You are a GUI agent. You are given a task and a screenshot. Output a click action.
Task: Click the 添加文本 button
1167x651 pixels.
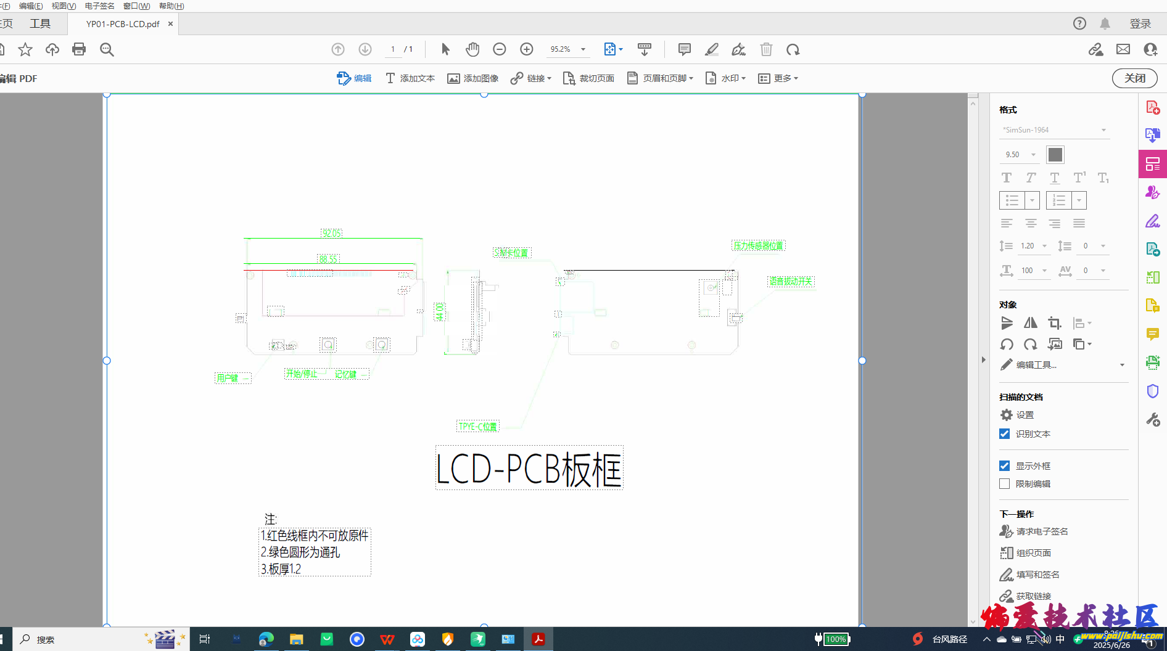410,78
